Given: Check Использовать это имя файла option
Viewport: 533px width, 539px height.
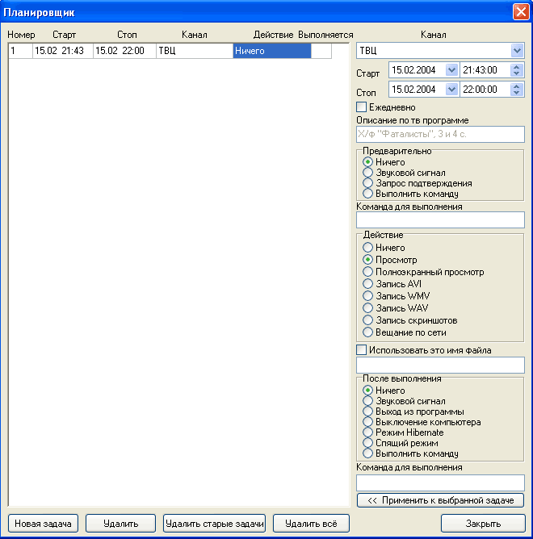Looking at the screenshot, I should point(362,350).
